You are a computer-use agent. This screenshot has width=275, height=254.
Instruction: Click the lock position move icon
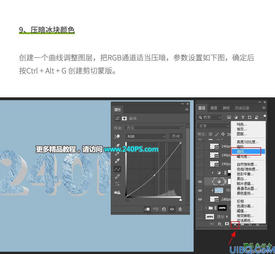pyautogui.click(x=223, y=134)
